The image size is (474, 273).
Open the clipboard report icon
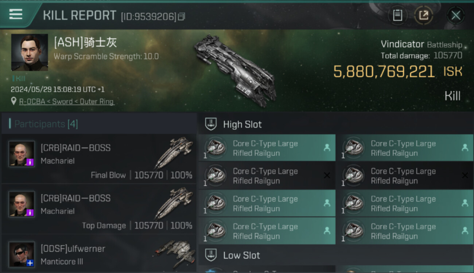tap(397, 16)
